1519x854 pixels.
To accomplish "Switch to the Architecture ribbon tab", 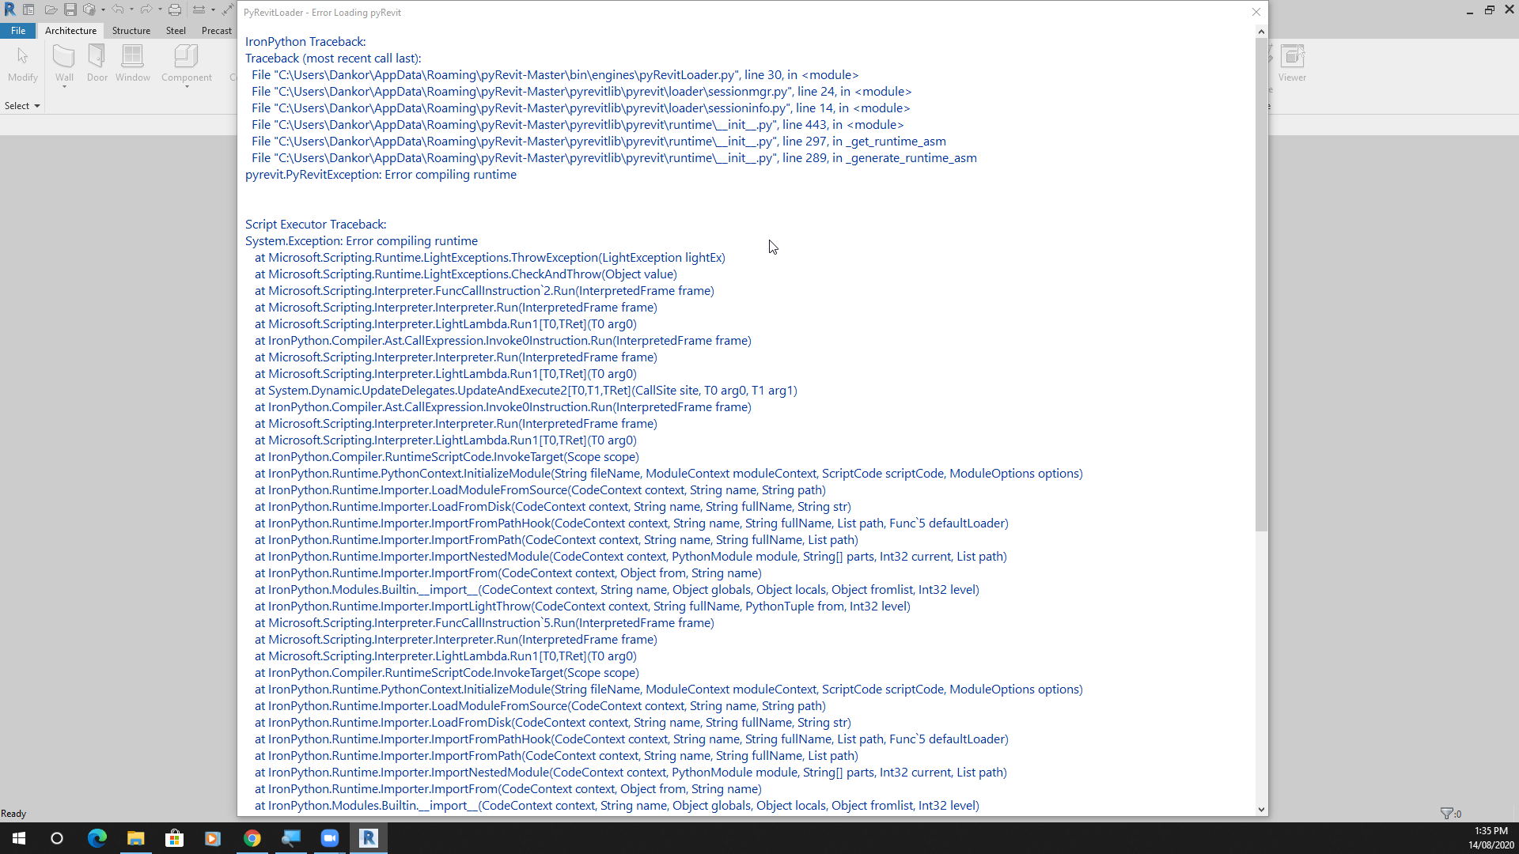I will tap(70, 31).
